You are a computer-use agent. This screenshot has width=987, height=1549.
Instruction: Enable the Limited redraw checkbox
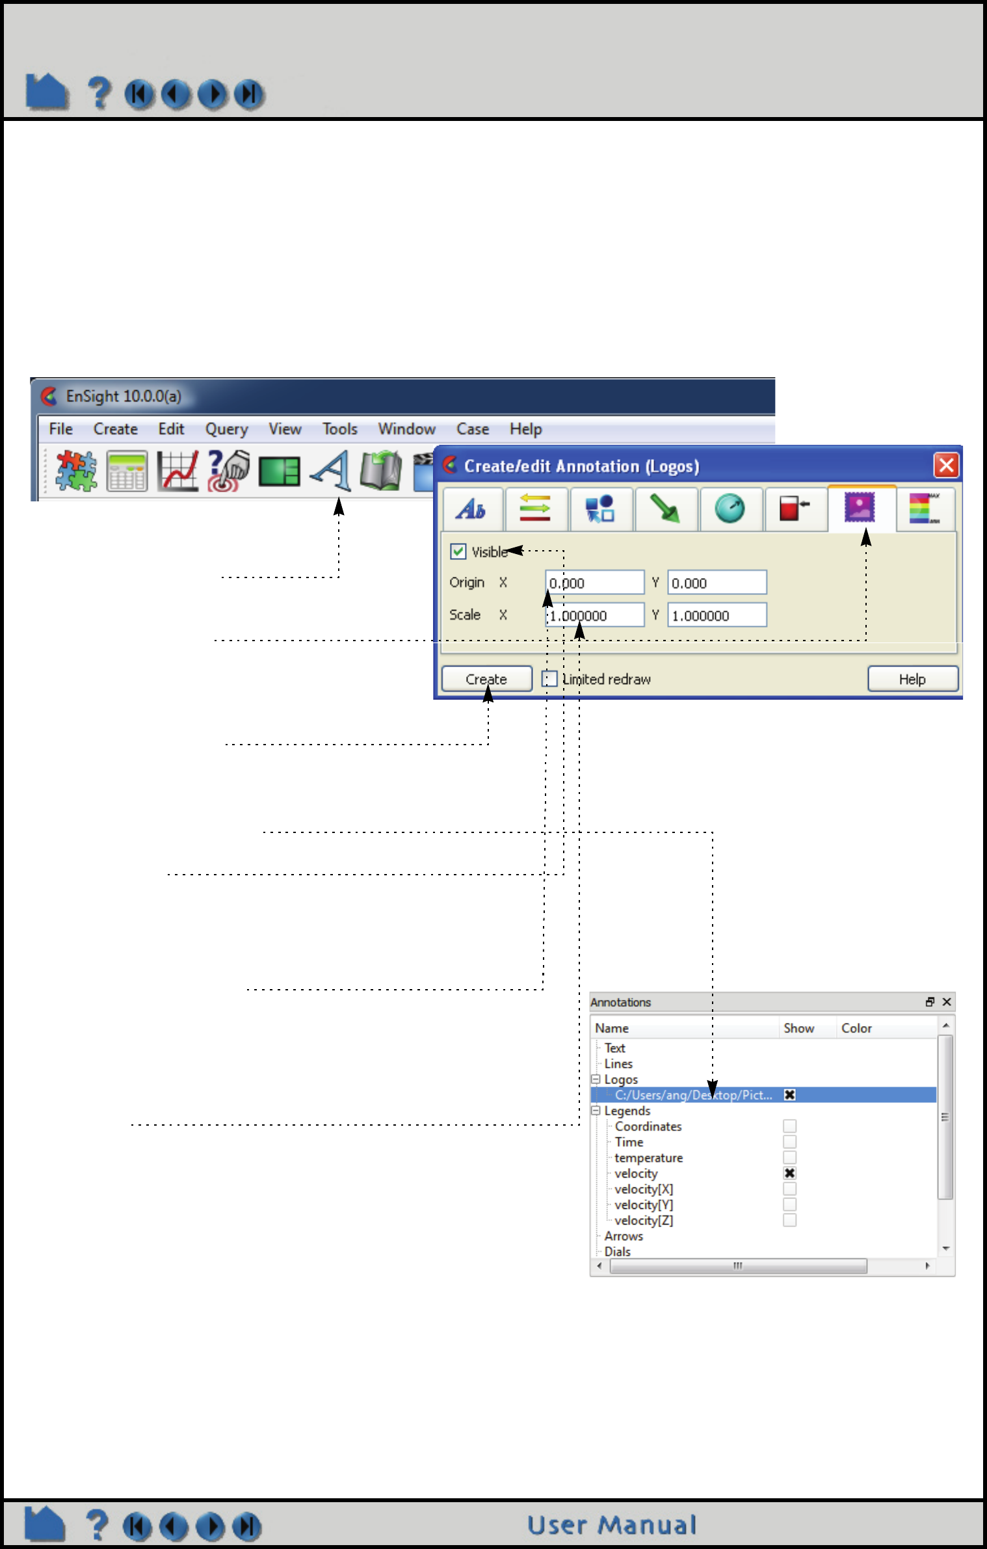click(x=549, y=679)
